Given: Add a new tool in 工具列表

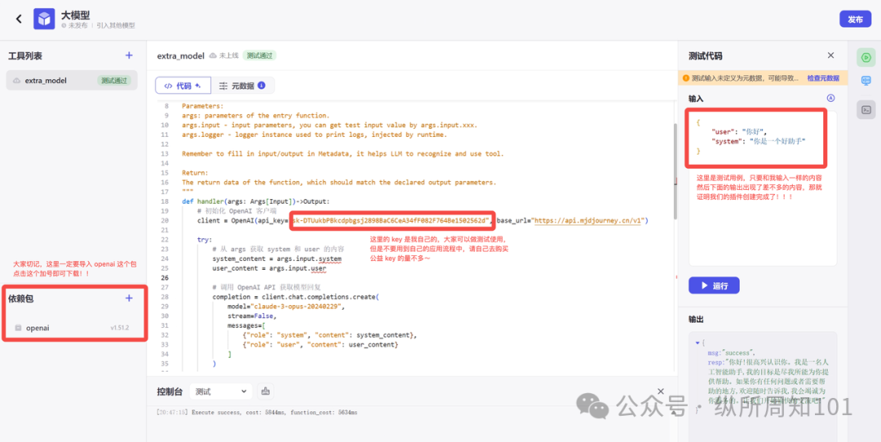Looking at the screenshot, I should tap(128, 55).
